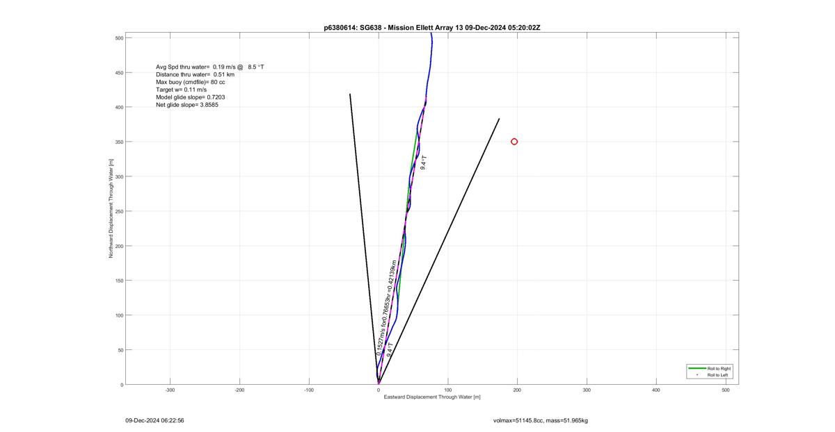This screenshot has width=835, height=432.
Task: Click the '500' tick on the eastward axis
Action: point(725,390)
